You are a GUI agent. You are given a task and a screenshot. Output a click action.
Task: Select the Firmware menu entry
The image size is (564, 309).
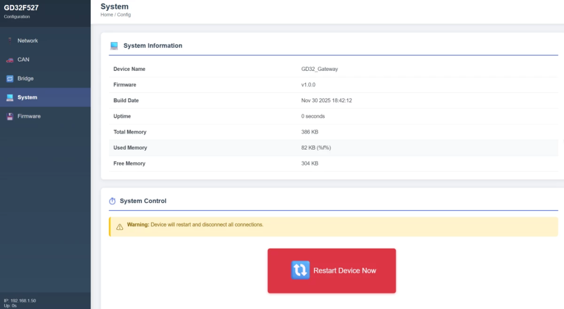(x=29, y=116)
